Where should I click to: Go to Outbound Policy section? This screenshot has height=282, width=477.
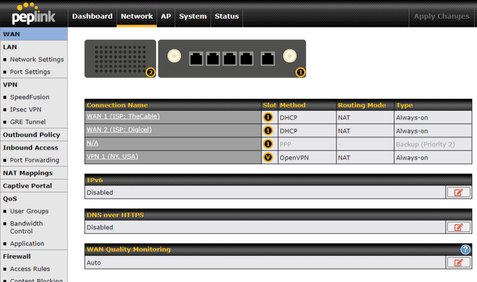pos(31,135)
